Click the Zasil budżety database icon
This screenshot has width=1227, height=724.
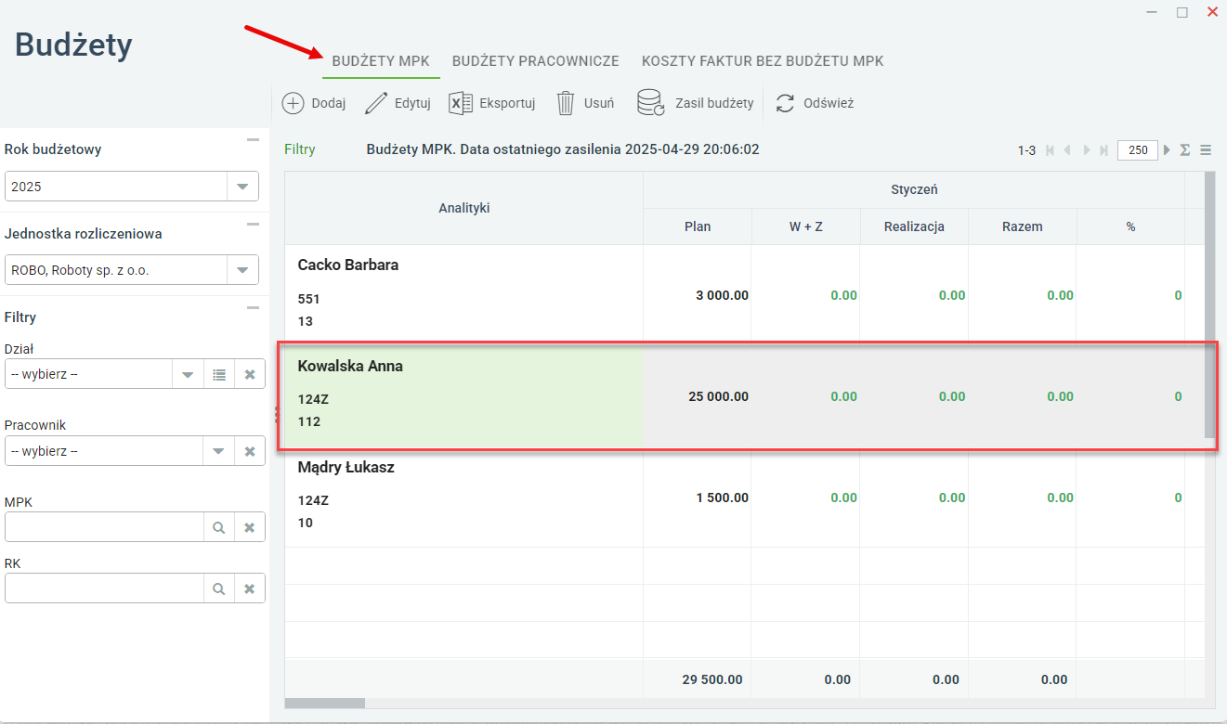coord(651,103)
